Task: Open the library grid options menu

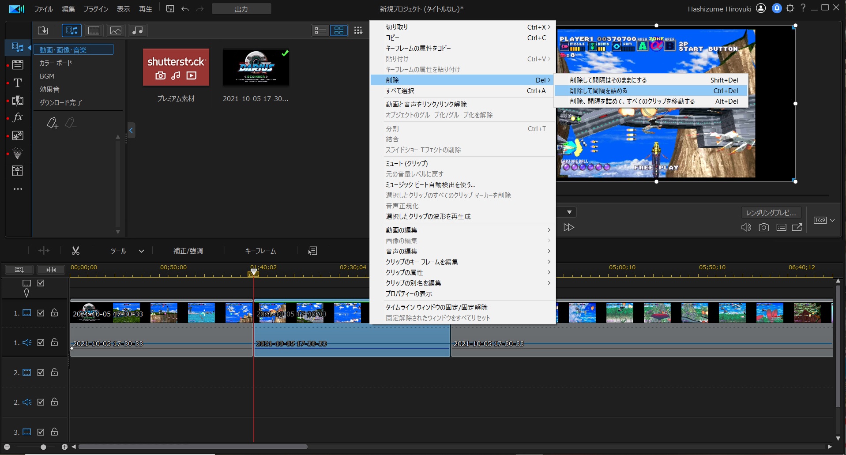Action: pos(358,30)
